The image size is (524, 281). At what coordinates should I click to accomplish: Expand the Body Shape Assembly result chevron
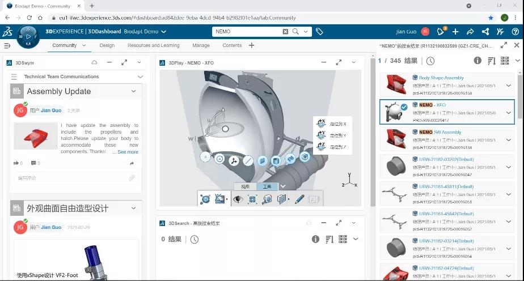(x=509, y=86)
